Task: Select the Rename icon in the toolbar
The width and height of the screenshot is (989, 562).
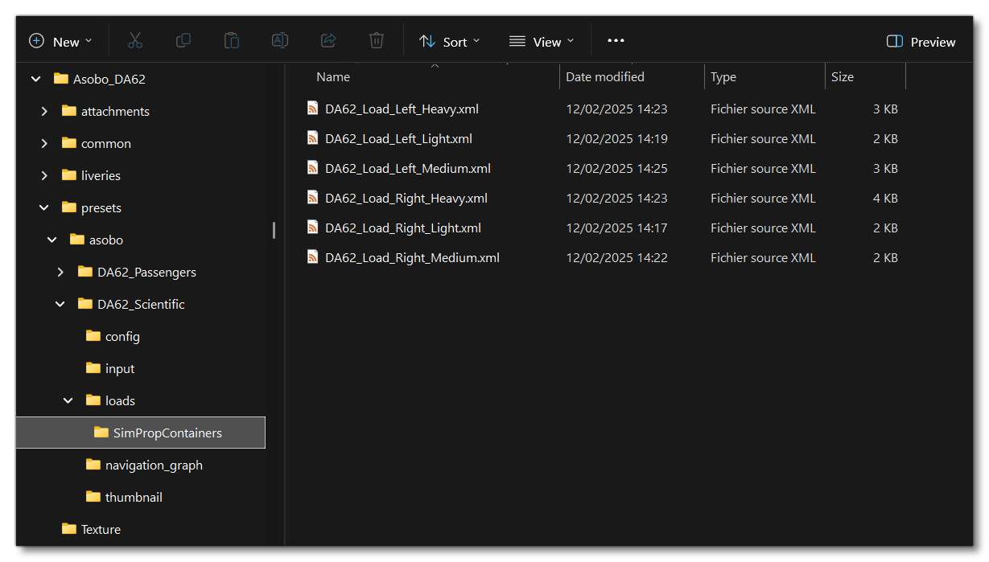Action: (279, 40)
